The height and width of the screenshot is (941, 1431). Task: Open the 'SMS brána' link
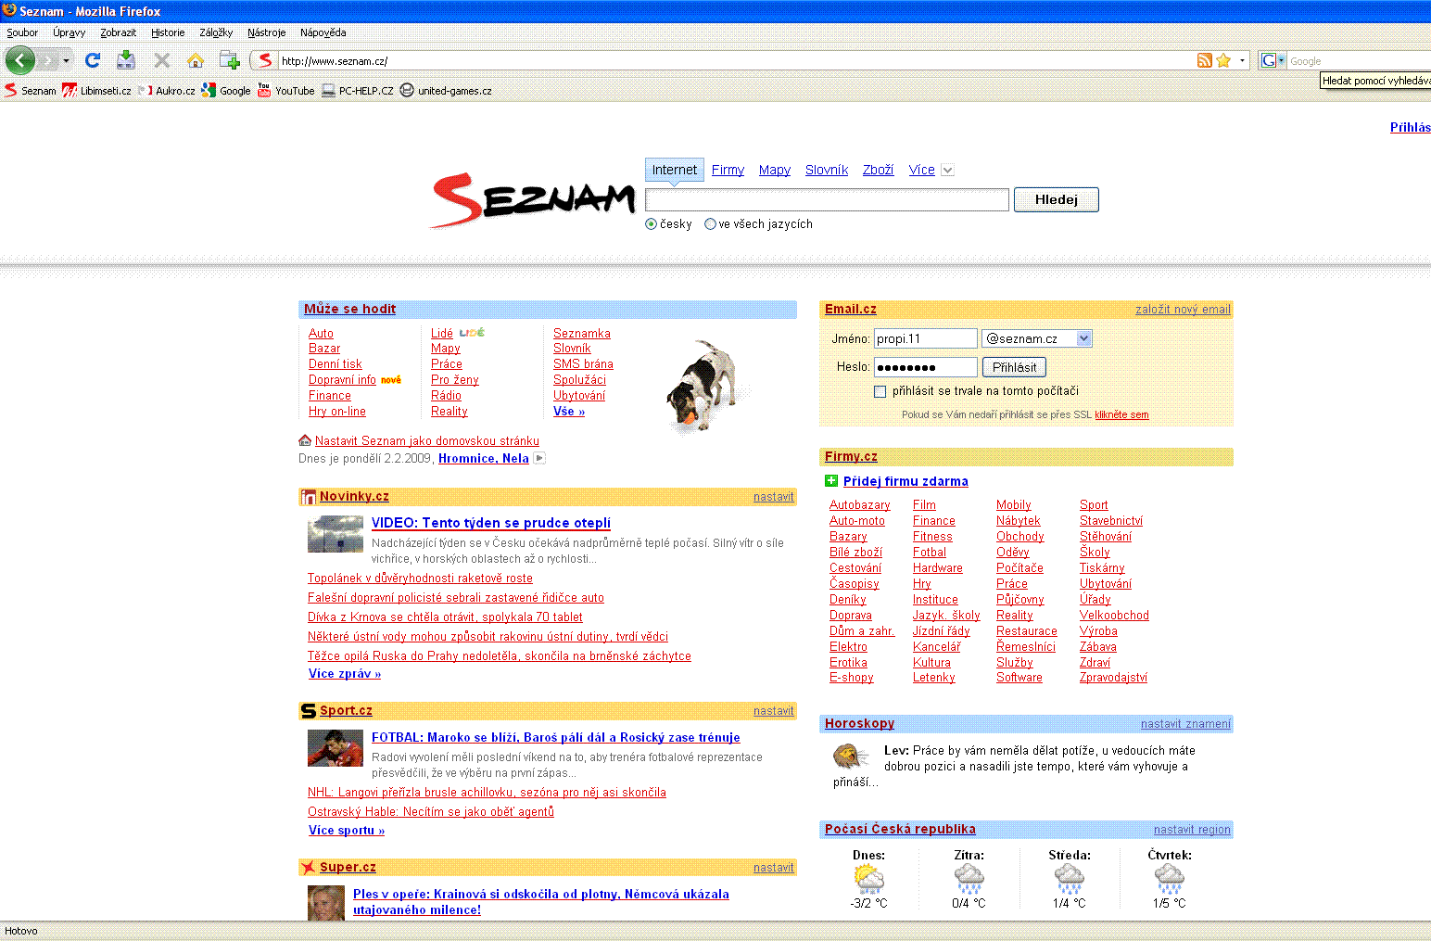tap(583, 364)
